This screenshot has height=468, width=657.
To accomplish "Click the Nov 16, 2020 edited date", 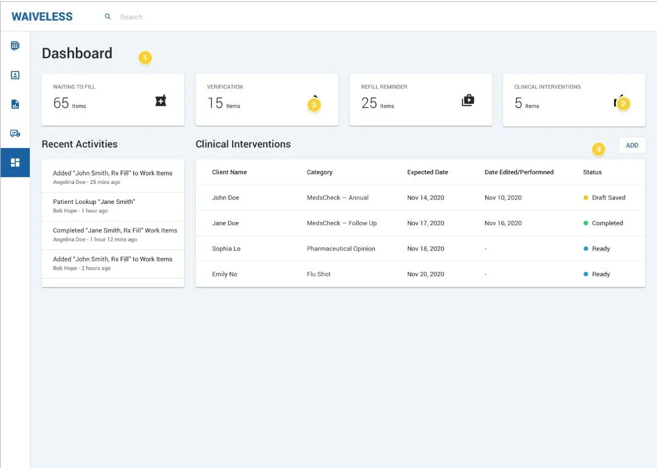I will [503, 223].
